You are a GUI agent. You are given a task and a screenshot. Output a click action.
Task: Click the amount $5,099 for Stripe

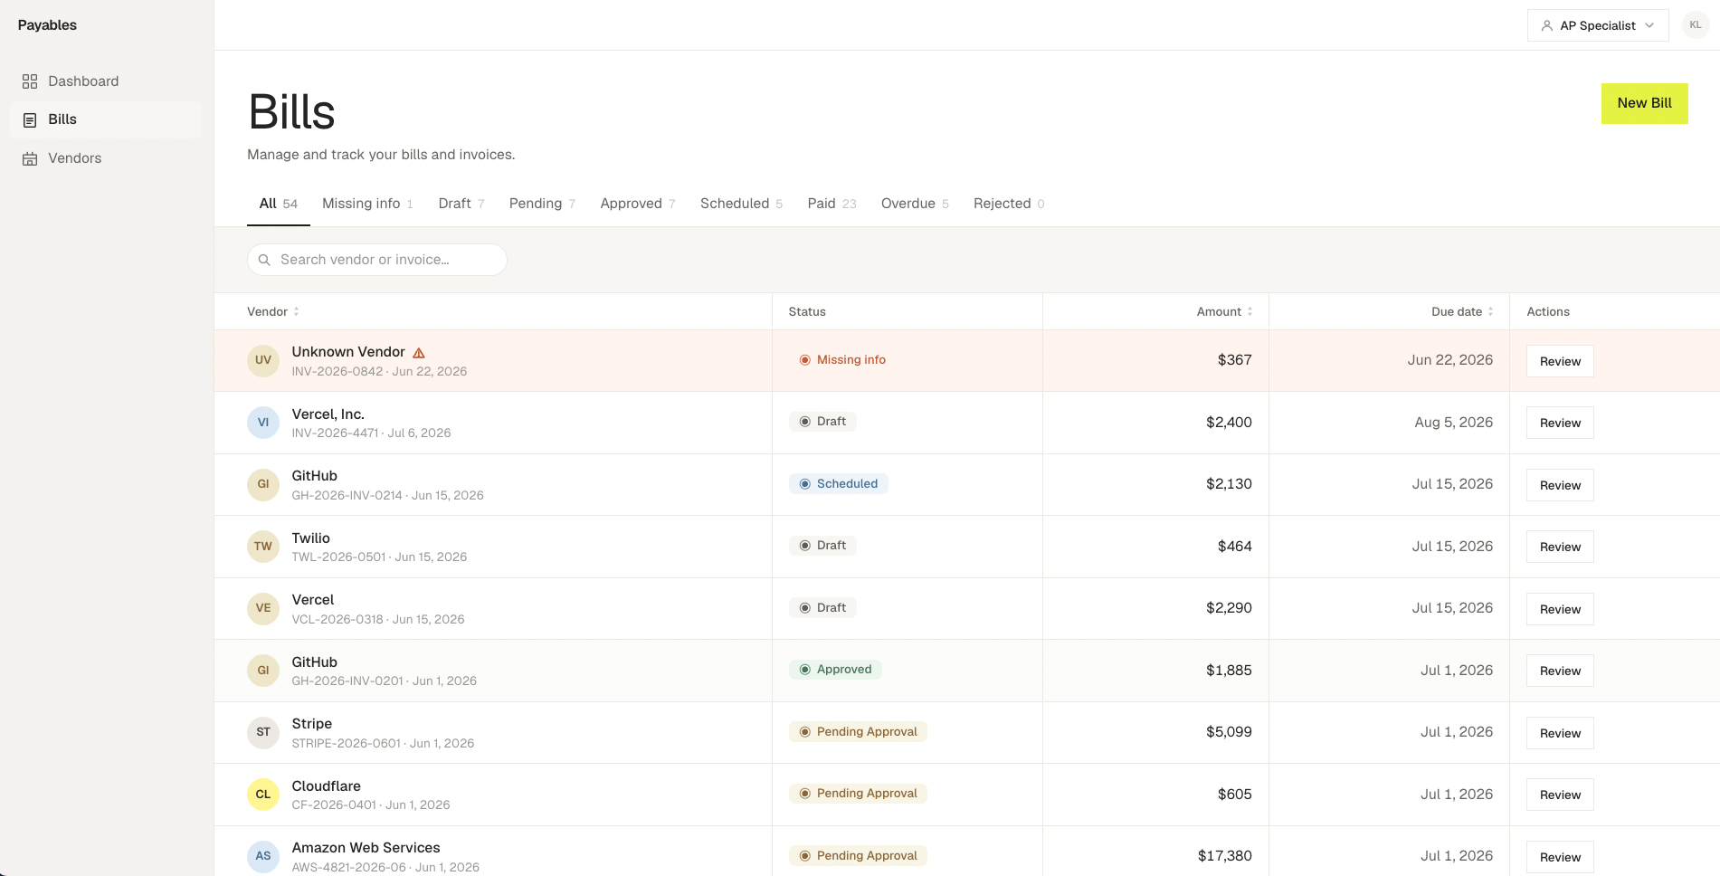pyautogui.click(x=1229, y=732)
